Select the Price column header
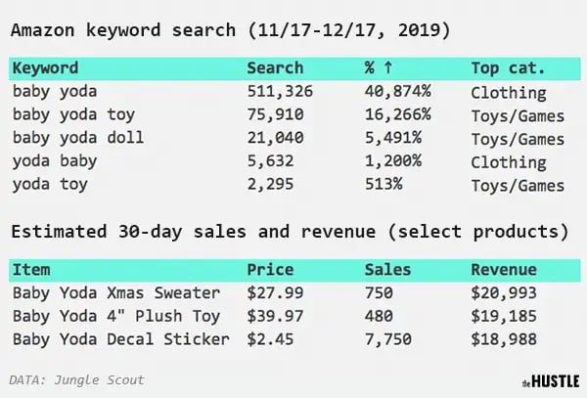The image size is (587, 398). point(270,270)
